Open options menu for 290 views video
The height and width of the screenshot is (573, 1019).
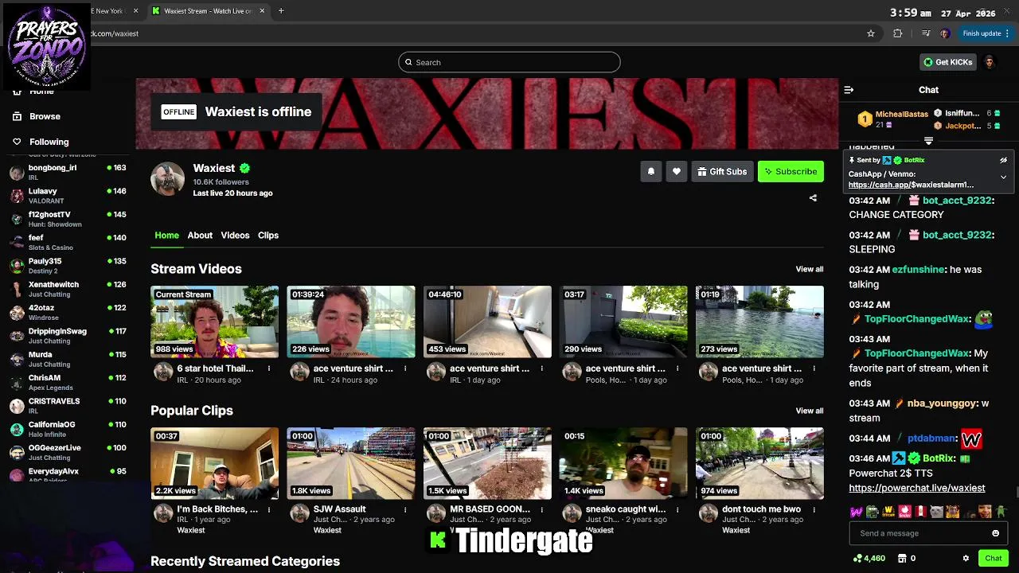point(677,368)
